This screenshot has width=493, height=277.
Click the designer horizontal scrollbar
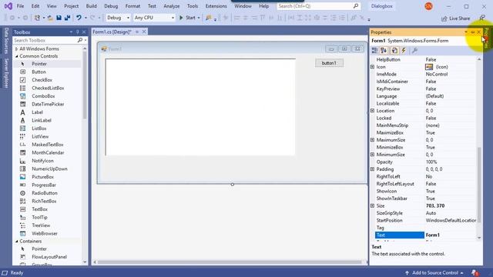click(x=230, y=262)
